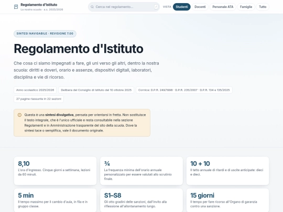Click the 'VISTA' label
283x212 pixels.
[167, 7]
